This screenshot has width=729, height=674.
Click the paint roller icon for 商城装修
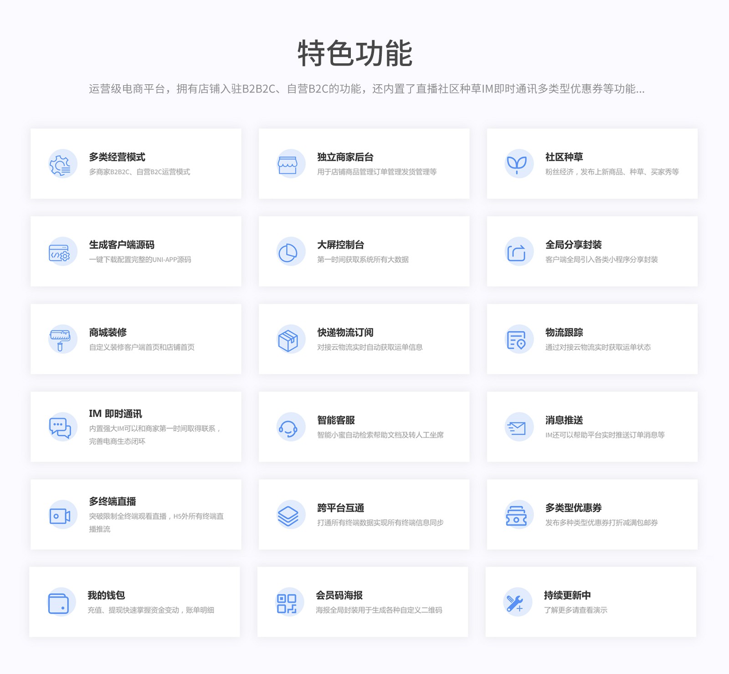(x=60, y=340)
